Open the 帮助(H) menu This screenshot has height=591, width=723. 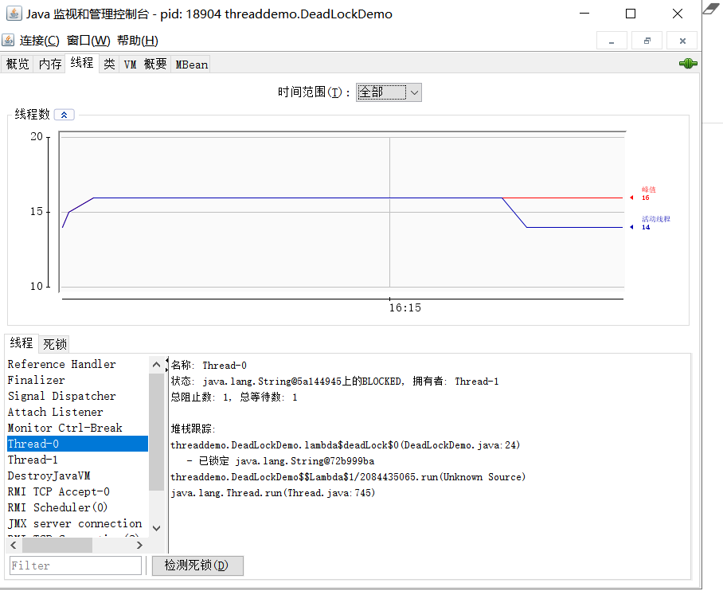(x=138, y=41)
